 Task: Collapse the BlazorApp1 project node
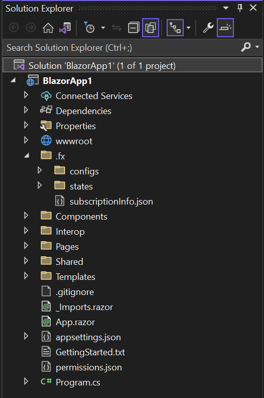coord(13,81)
